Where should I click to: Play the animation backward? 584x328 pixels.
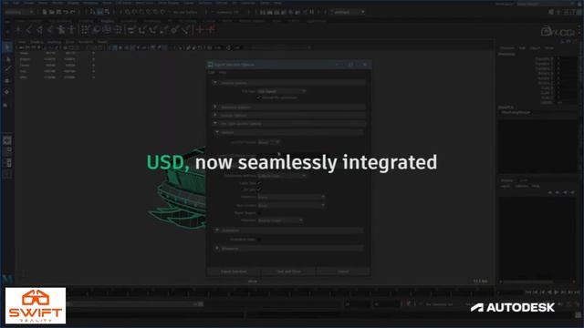(x=549, y=292)
